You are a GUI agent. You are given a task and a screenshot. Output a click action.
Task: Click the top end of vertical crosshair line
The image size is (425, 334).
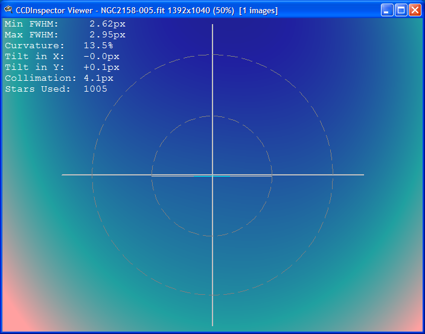click(x=212, y=27)
